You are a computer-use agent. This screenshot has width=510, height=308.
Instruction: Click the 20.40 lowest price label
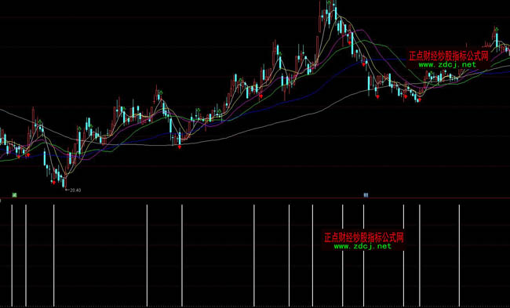point(75,190)
